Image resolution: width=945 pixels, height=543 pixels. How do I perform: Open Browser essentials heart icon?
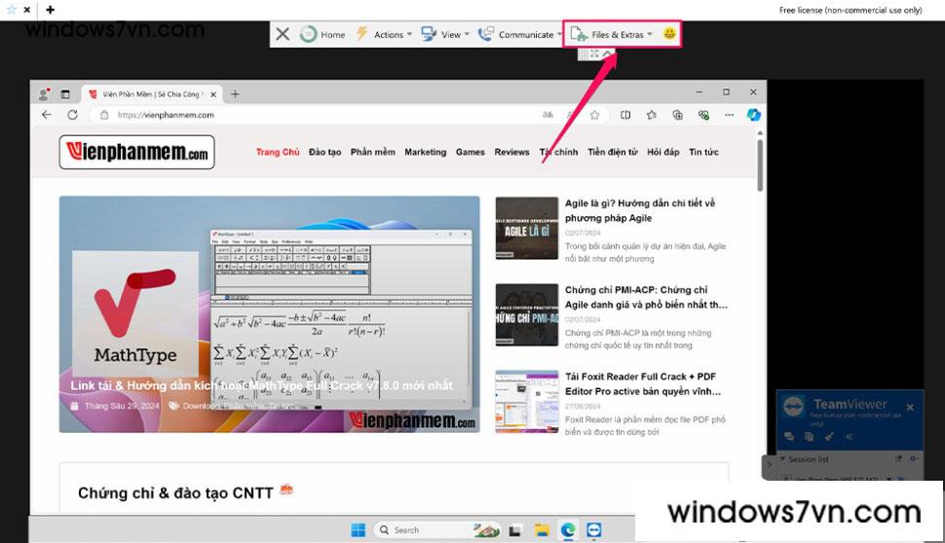[703, 115]
